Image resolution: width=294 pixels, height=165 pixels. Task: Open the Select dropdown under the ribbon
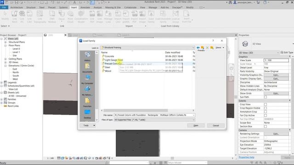[x=5, y=26]
